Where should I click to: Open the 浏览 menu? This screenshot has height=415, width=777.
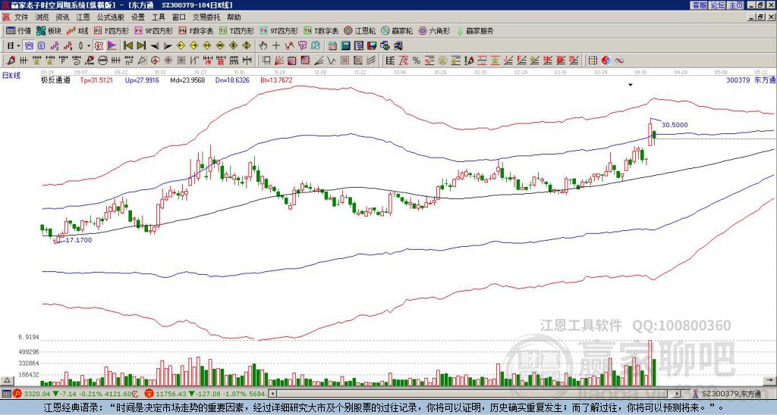(x=42, y=17)
